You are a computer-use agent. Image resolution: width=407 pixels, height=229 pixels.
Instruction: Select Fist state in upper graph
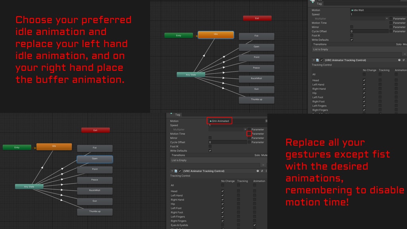(256, 36)
